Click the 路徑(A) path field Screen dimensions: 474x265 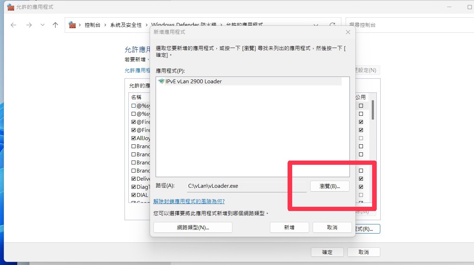tap(247, 186)
